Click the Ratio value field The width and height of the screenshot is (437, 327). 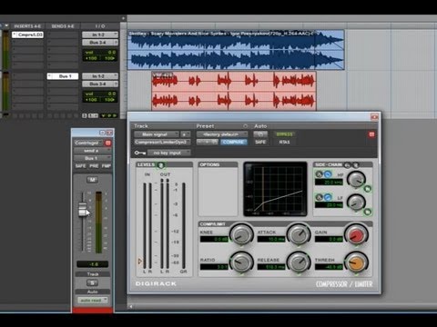click(x=214, y=267)
